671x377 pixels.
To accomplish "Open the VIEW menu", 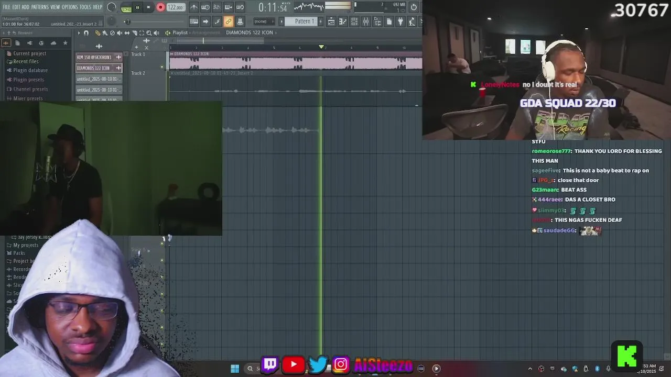I will [55, 7].
